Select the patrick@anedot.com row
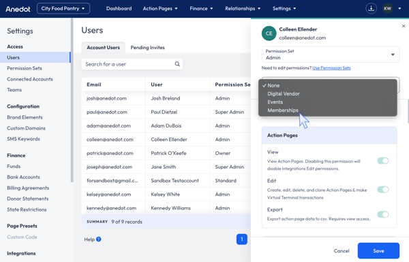This screenshot has width=409, height=262. pos(166,154)
